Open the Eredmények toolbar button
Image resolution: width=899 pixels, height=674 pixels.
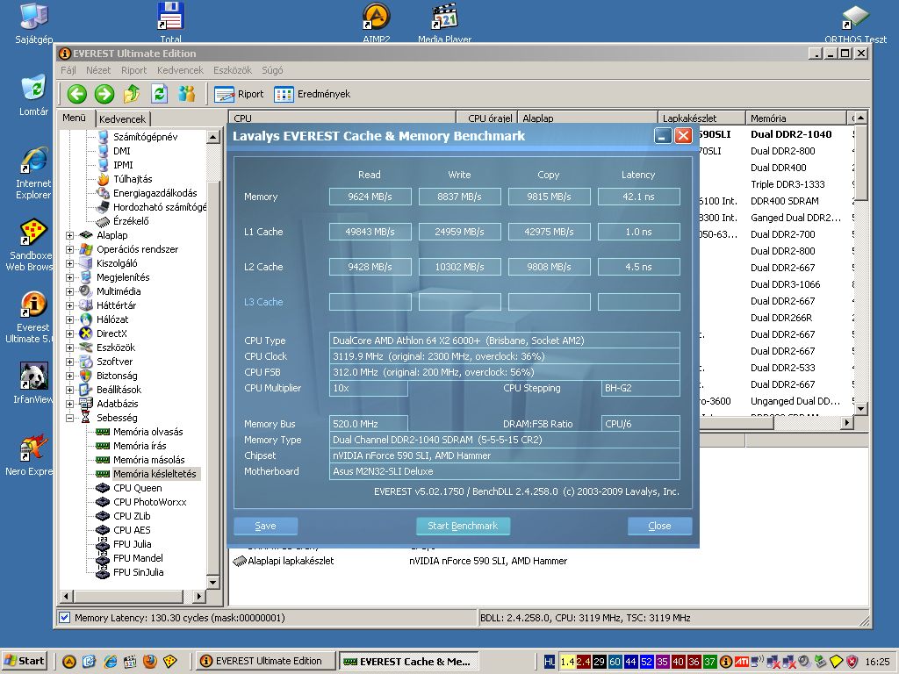[312, 94]
